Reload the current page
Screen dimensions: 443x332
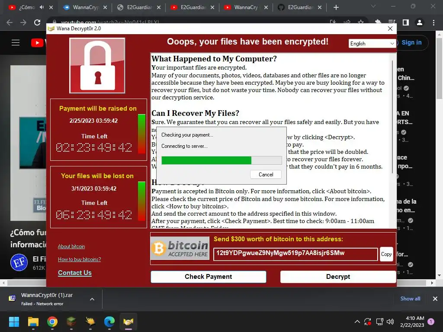click(37, 22)
